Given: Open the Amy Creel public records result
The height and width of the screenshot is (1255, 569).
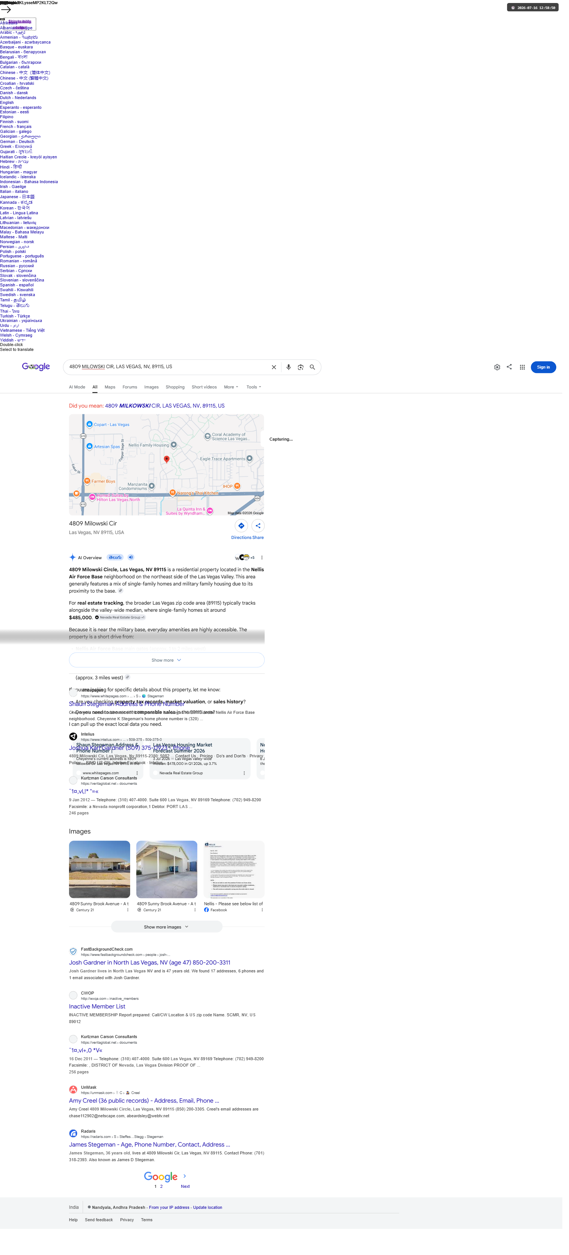Looking at the screenshot, I should pyautogui.click(x=146, y=1114).
